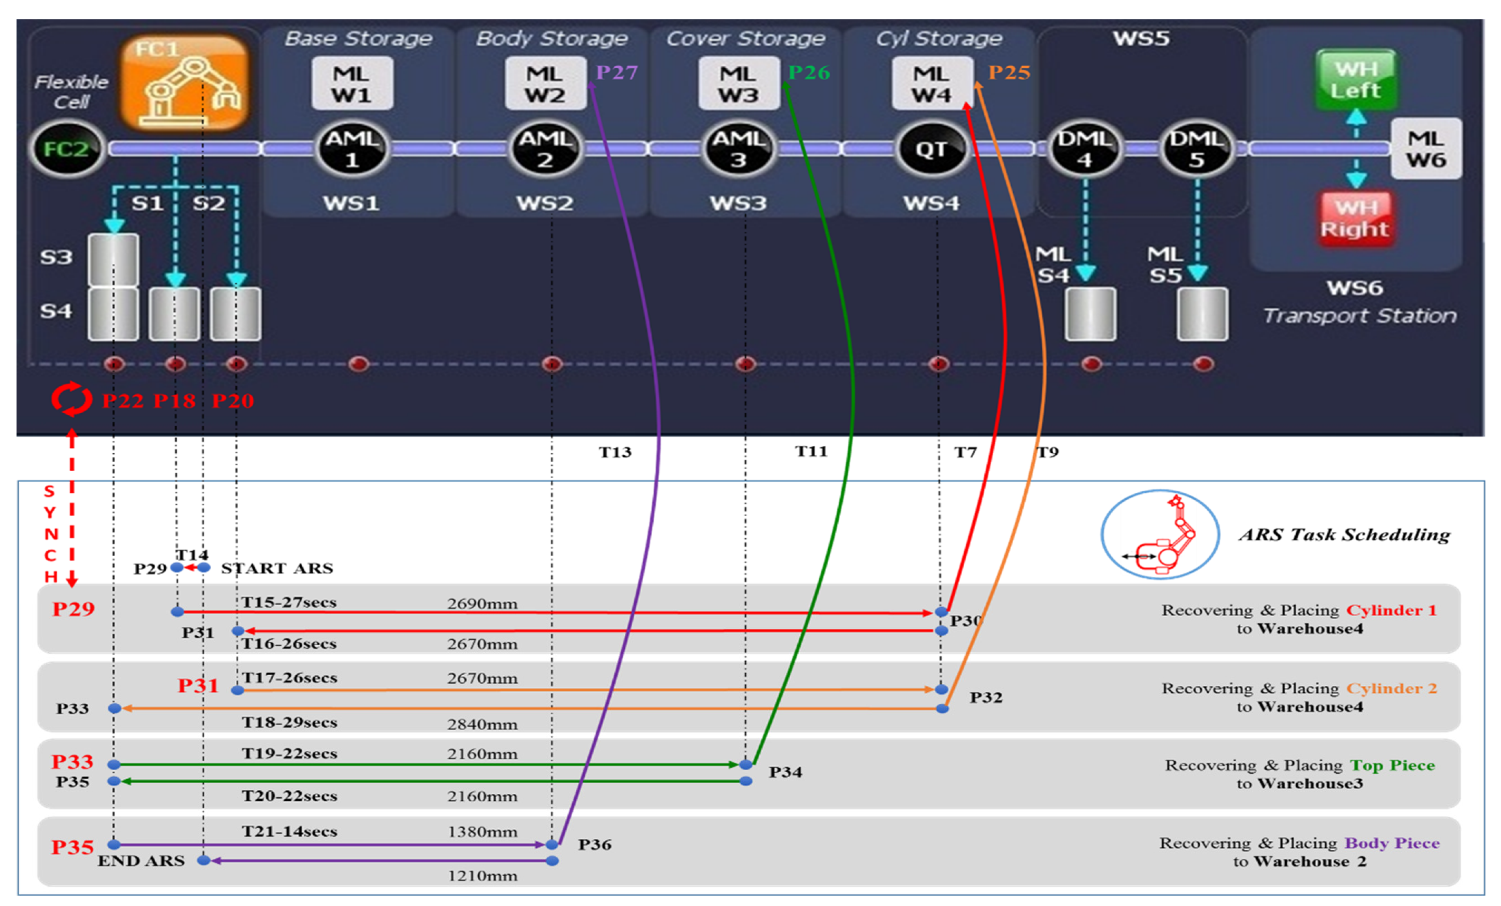This screenshot has width=1501, height=906.
Task: Click the AML 2 station node
Action: [x=545, y=149]
